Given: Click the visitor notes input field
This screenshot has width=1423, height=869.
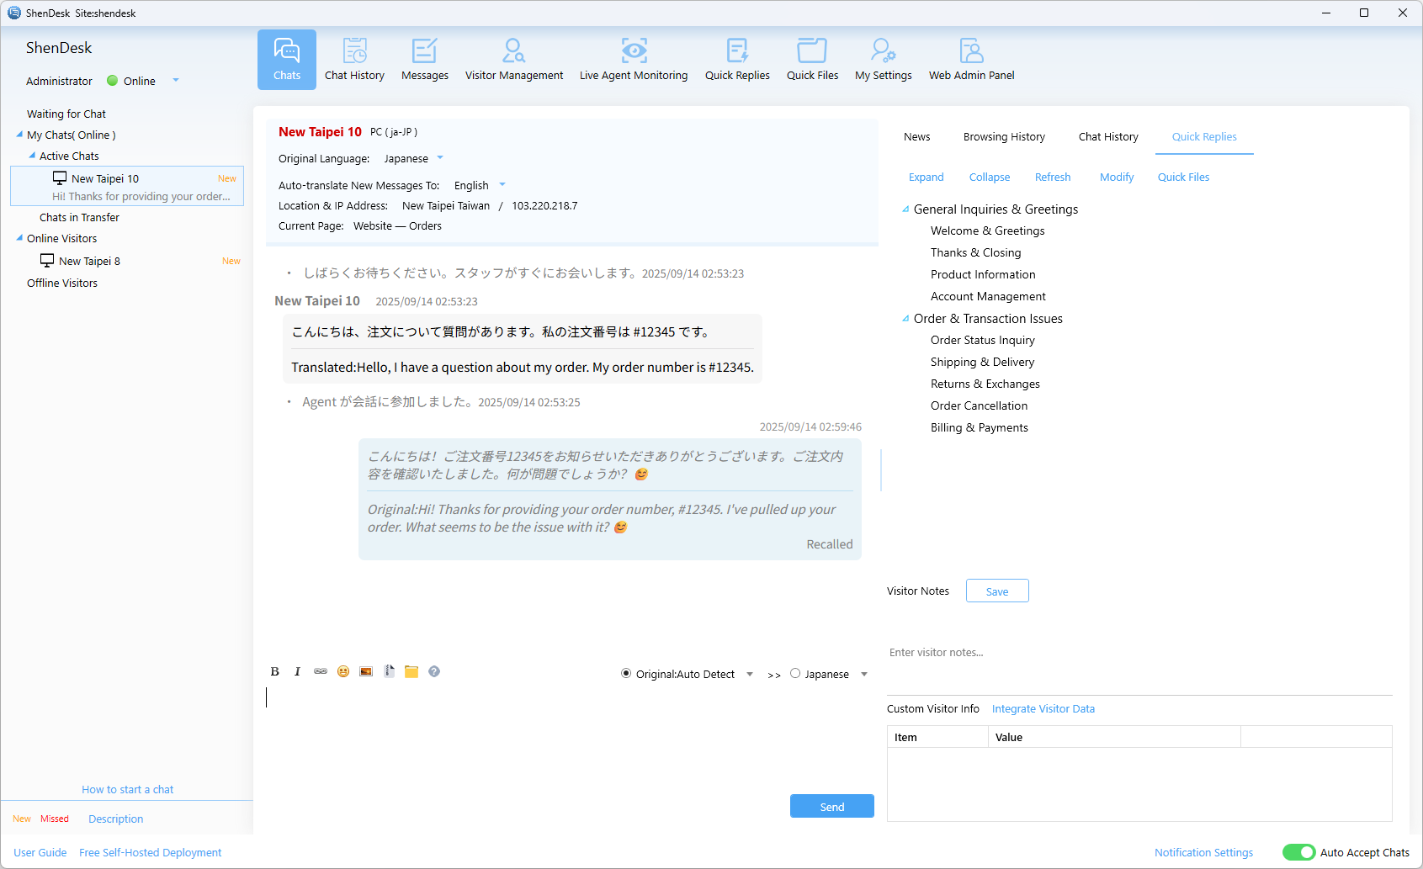Looking at the screenshot, I should (1136, 653).
